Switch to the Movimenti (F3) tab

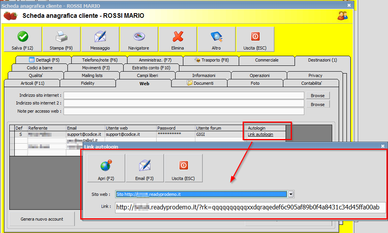(x=96, y=68)
